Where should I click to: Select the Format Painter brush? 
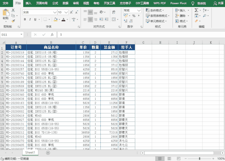pos(13,21)
